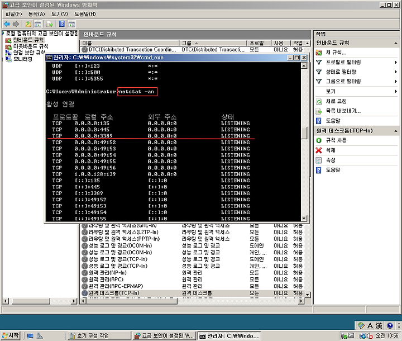Viewport: 402px width, 341px height.
Task: Click 도움말 under the 원격 데스크톱 actions section
Action: point(333,170)
